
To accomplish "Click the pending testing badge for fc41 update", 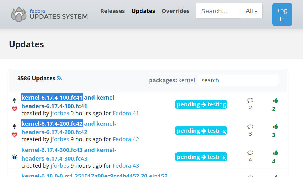I will tap(201, 104).
